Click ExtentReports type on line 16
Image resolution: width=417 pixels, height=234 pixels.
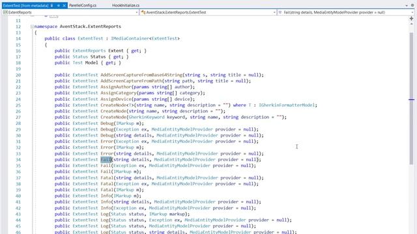(x=89, y=51)
